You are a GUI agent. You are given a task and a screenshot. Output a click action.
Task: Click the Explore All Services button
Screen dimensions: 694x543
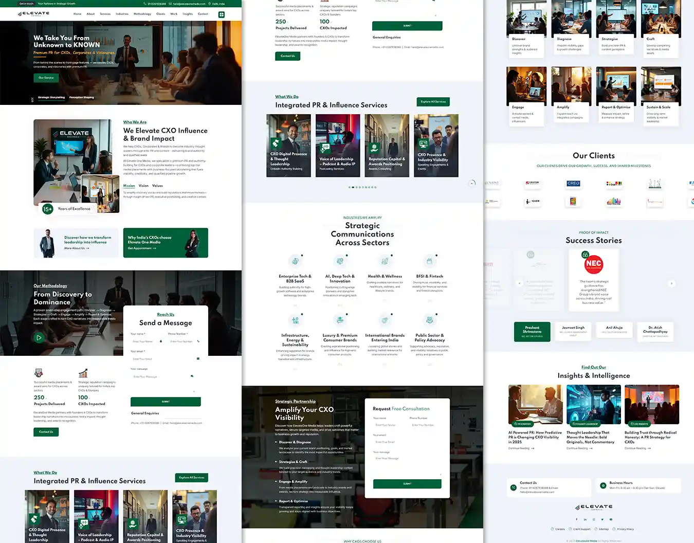click(x=433, y=102)
